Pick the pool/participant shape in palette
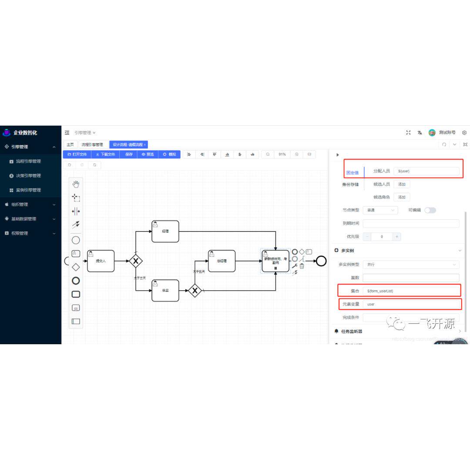 click(76, 321)
